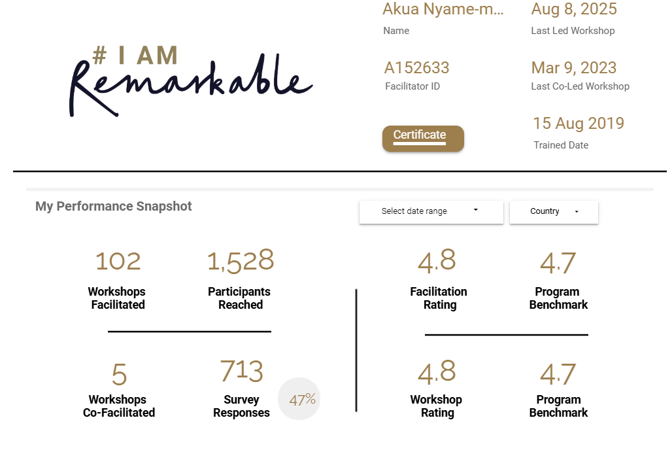Click the 713 Survey Responses value
Screen dimensions: 672x454
point(241,372)
